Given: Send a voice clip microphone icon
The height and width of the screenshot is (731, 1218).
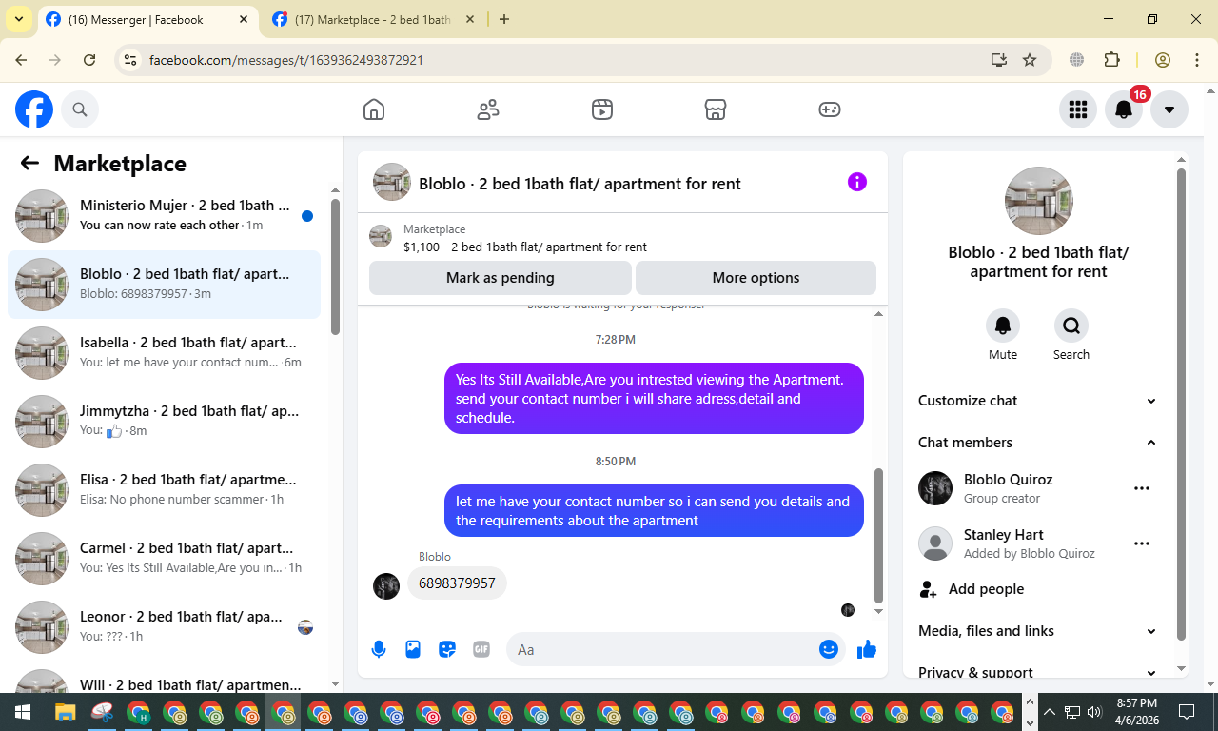Looking at the screenshot, I should click(379, 649).
